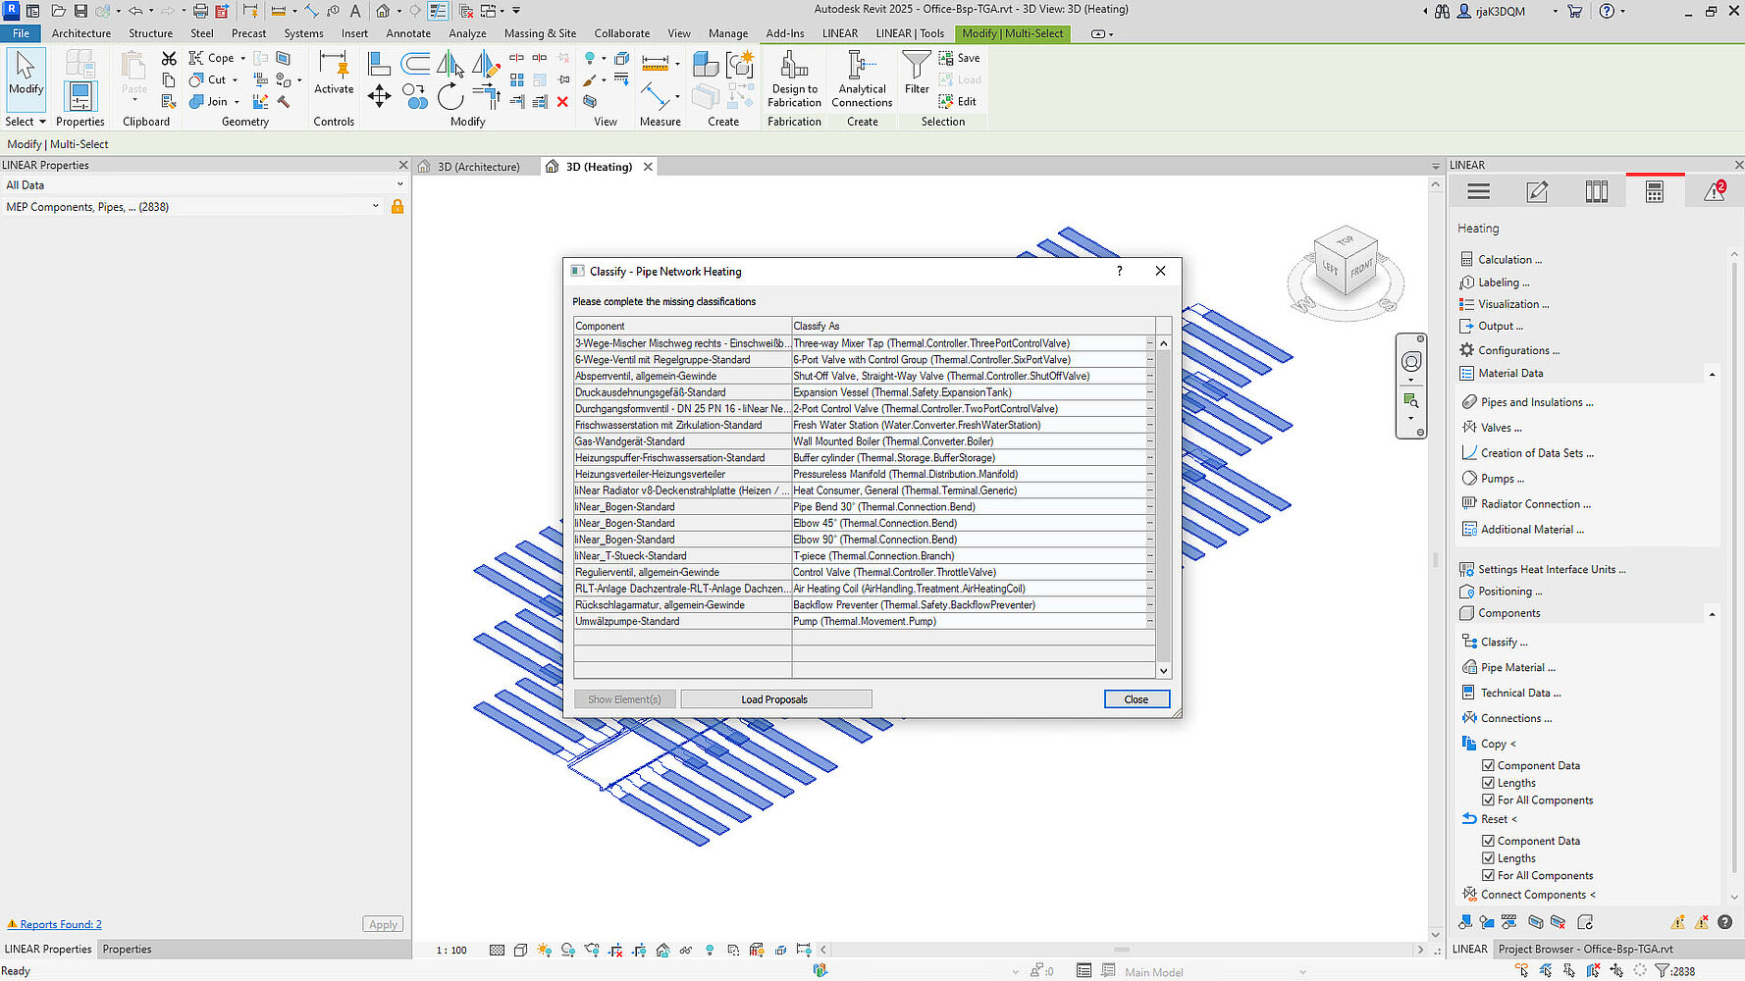Click the Load Proposals button
The height and width of the screenshot is (981, 1745).
pyautogui.click(x=774, y=699)
